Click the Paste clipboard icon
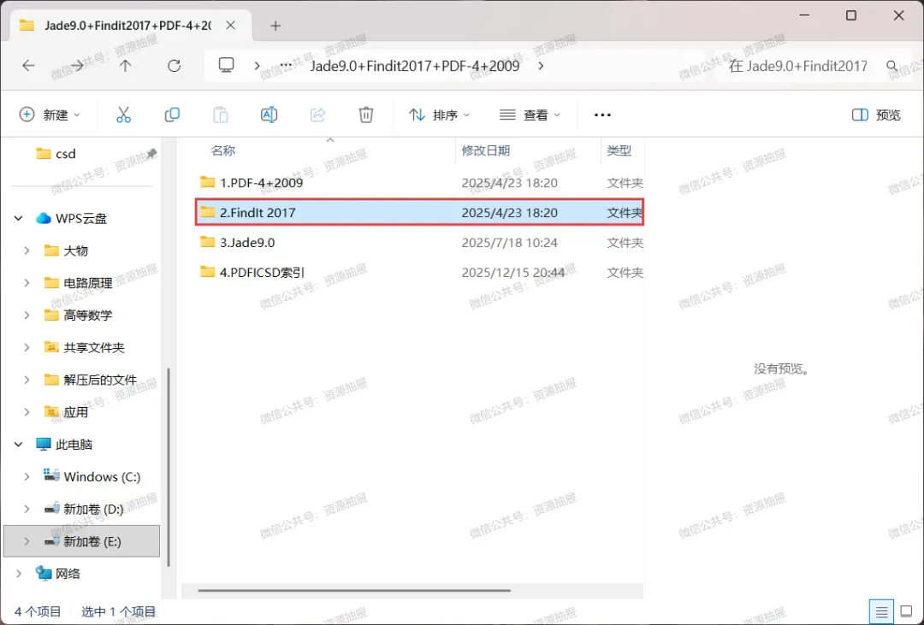 (221, 115)
